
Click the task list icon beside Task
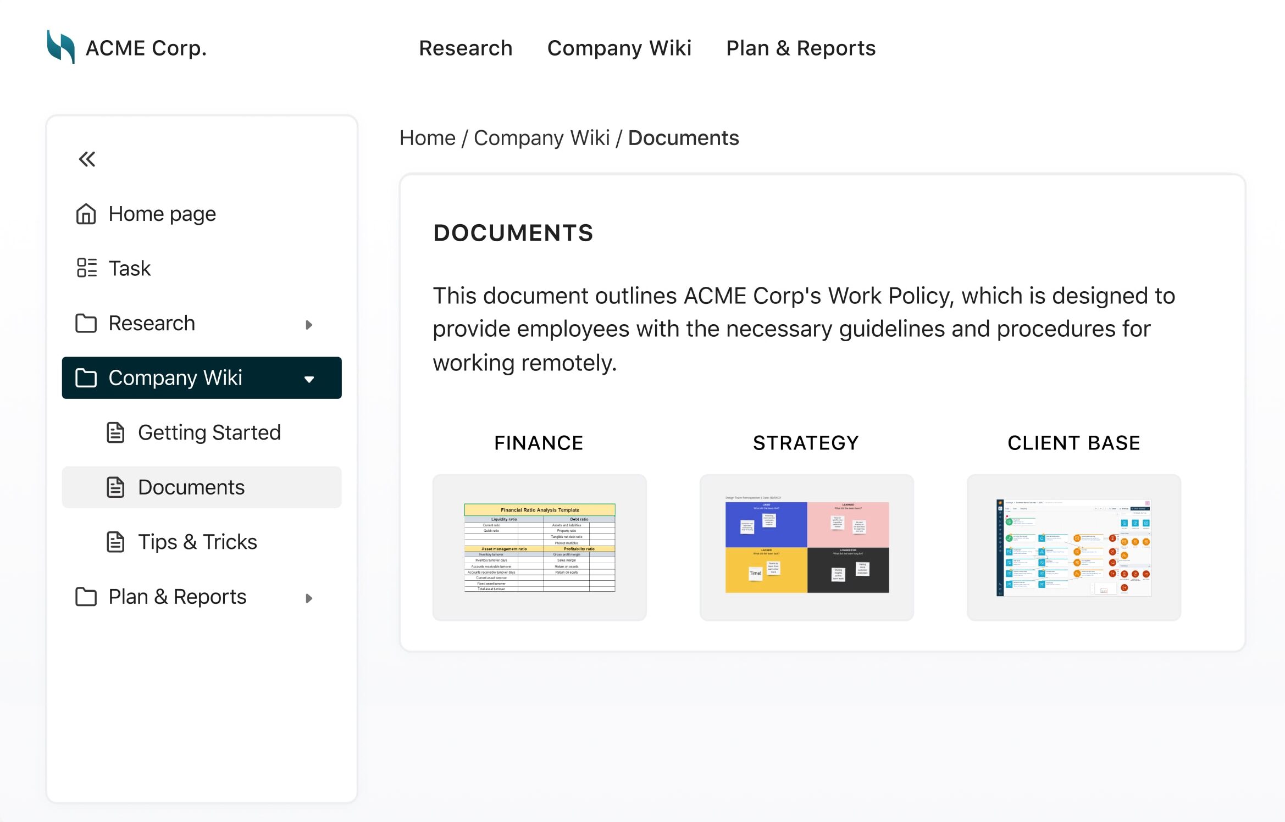pyautogui.click(x=86, y=268)
